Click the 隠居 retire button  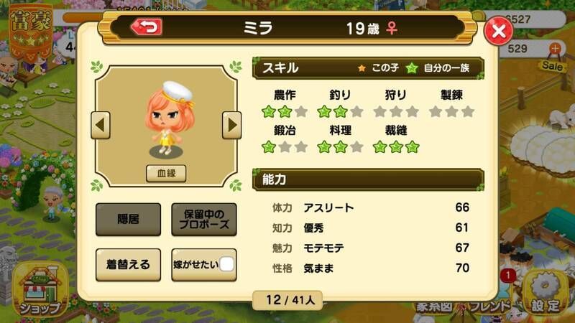129,220
